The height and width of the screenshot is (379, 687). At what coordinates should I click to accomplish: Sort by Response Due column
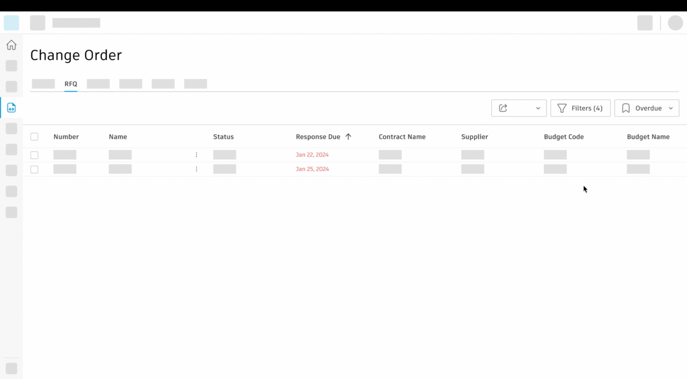click(318, 137)
